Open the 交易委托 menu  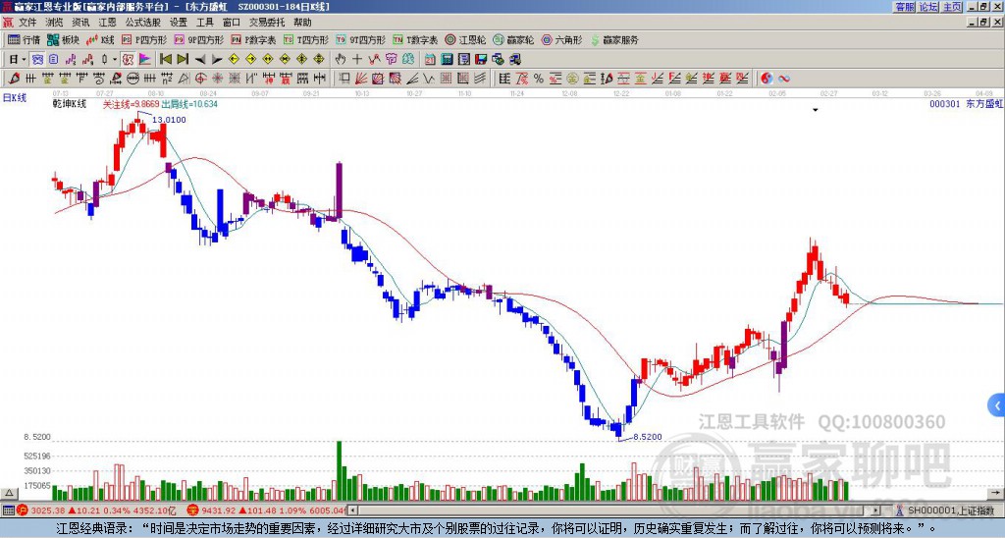point(267,23)
